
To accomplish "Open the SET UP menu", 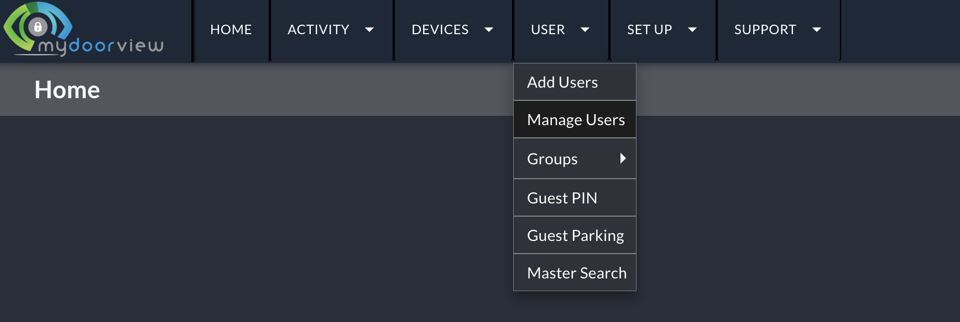I will tap(650, 30).
